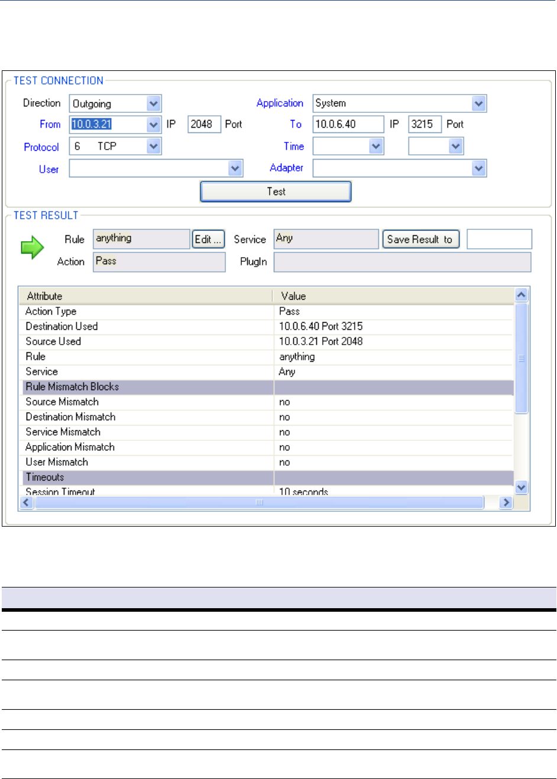Select the Application Mismatch row

coord(267,447)
